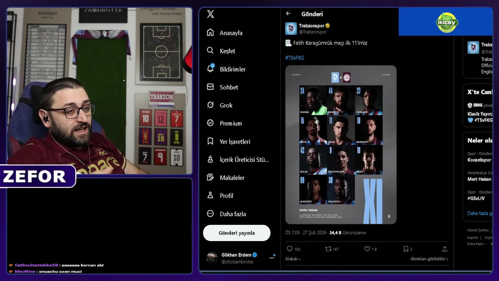
Task: Click Mert Hakan trending topic
Action: [x=479, y=179]
